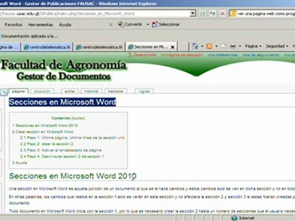Go to '2.3 Paso 3: Activar el encabezado'
This screenshot has height=221, width=295.
tap(61, 150)
